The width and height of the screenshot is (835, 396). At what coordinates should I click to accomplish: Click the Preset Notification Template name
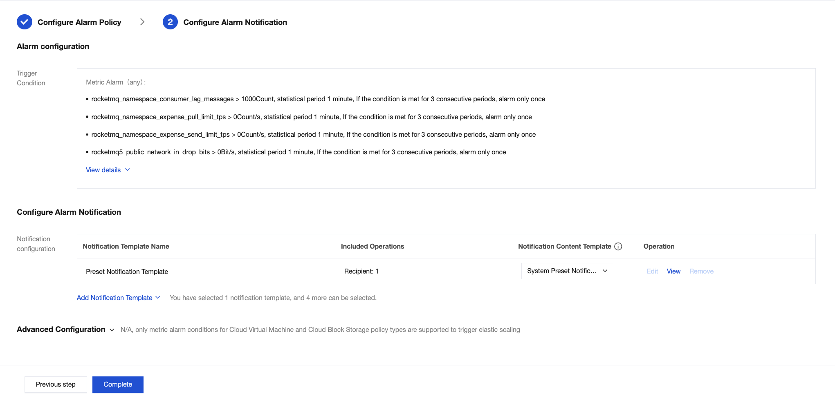[127, 271]
